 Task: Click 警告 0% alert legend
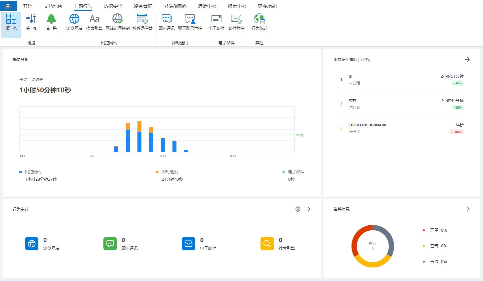pyautogui.click(x=435, y=246)
